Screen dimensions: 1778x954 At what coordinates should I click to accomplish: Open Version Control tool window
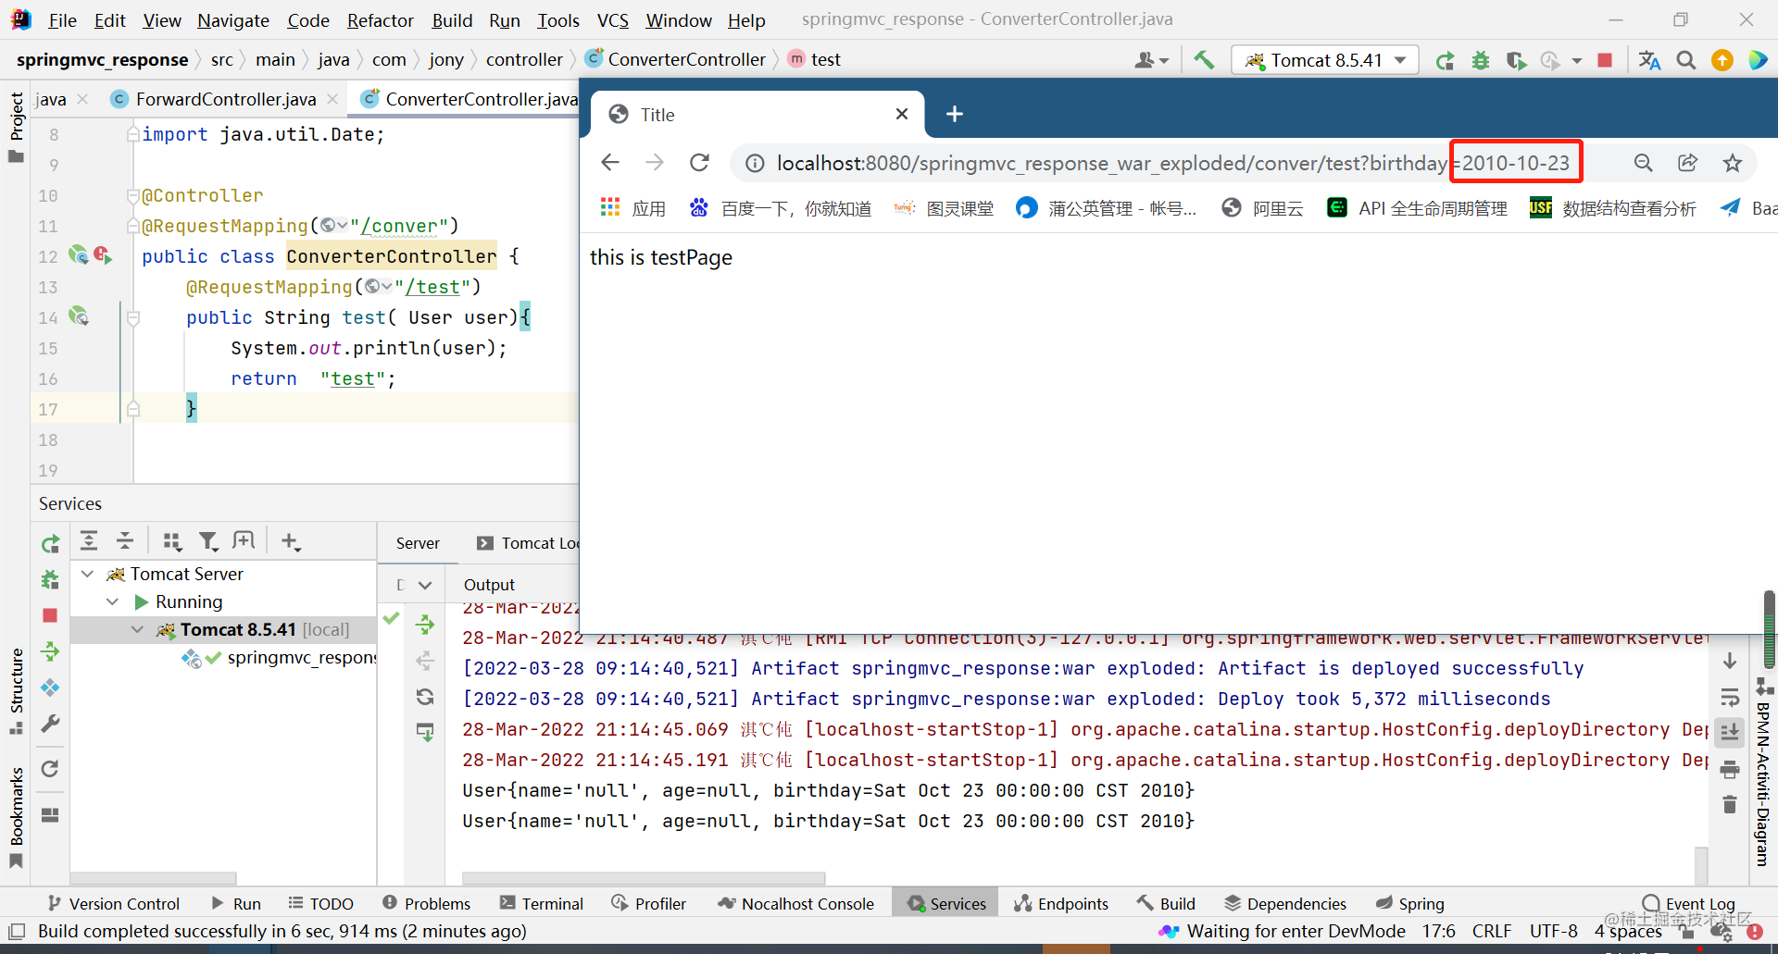(113, 903)
